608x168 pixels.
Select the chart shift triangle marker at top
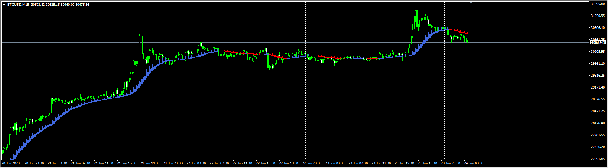[x=471, y=3]
